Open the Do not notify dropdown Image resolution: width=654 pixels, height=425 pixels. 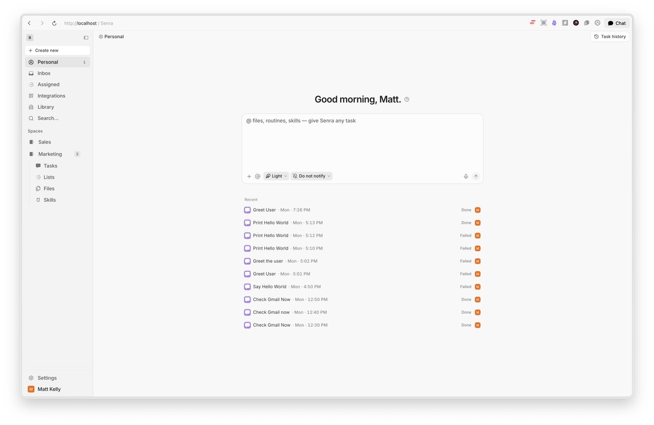click(x=312, y=176)
